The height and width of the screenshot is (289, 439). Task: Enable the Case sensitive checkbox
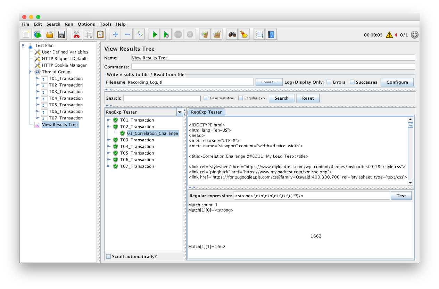click(206, 98)
